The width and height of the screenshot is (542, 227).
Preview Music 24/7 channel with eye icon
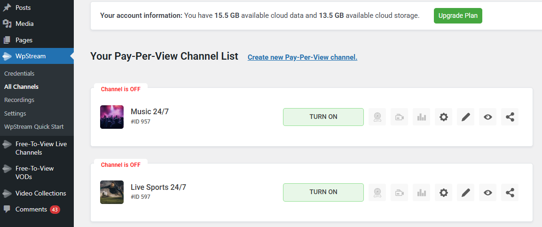(488, 117)
